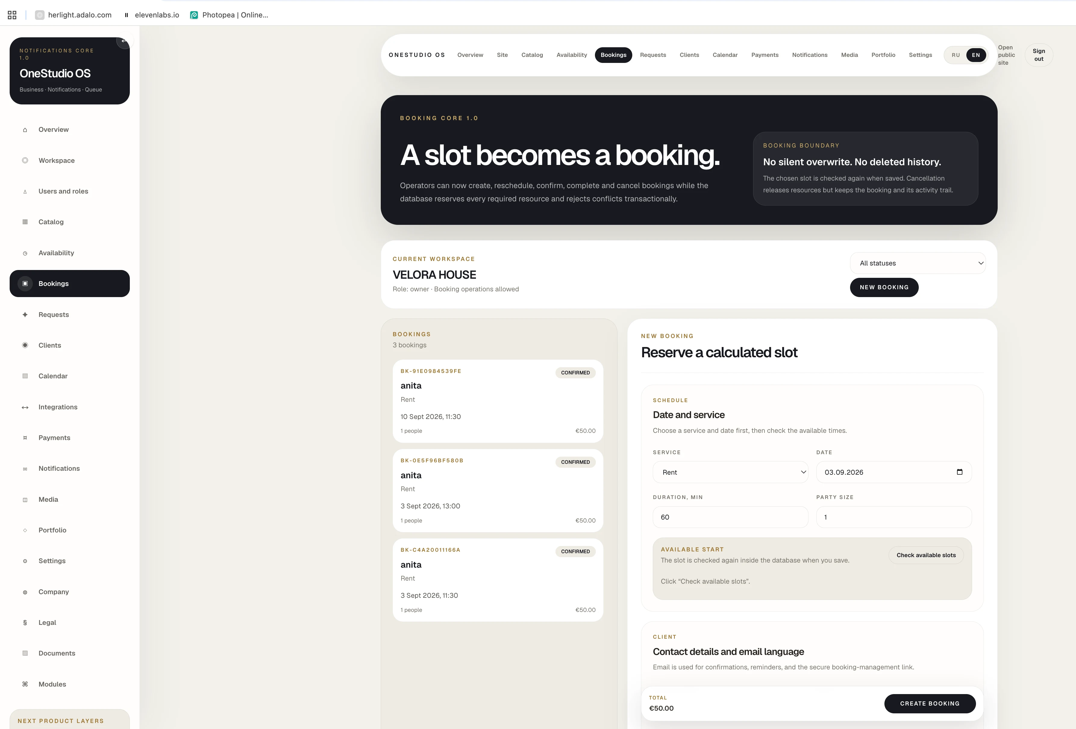Click the Workspace circle icon in sidebar

click(x=25, y=160)
